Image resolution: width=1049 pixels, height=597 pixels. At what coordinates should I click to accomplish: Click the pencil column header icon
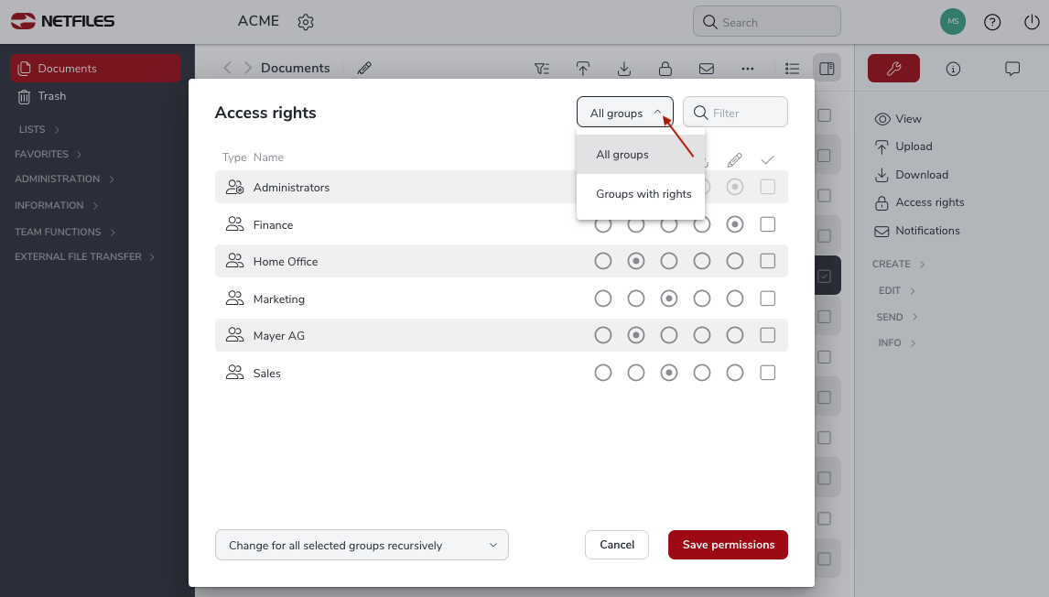[734, 160]
